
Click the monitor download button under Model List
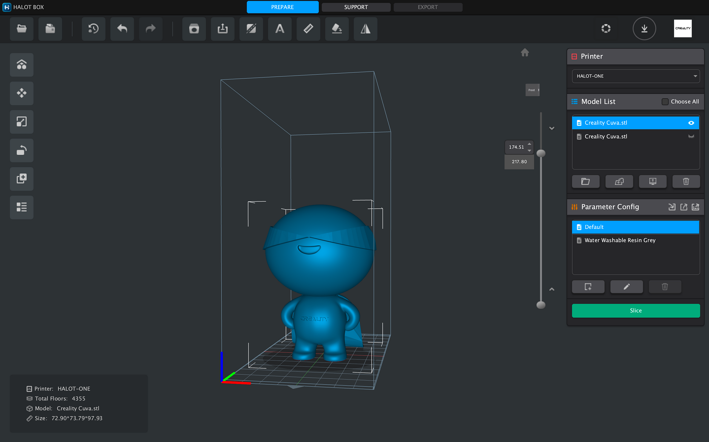tap(653, 182)
